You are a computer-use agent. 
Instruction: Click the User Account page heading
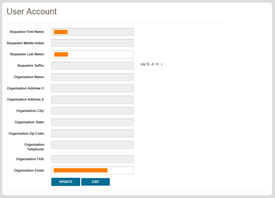coord(31,11)
